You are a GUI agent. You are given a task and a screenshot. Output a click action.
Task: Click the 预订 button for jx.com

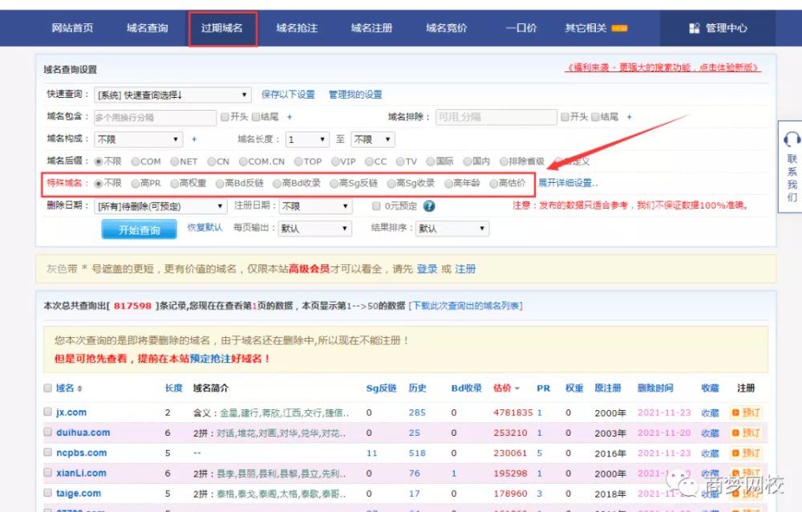[746, 412]
